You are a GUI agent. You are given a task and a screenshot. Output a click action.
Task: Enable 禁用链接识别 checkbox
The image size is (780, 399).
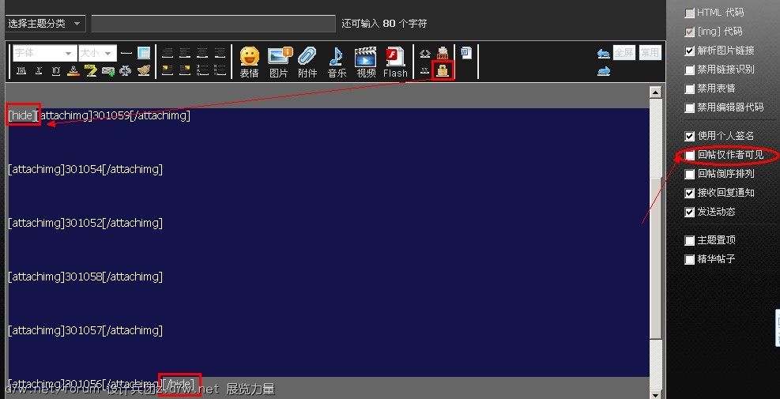(x=689, y=70)
